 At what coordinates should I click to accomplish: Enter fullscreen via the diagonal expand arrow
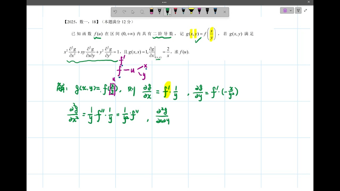click(305, 10)
